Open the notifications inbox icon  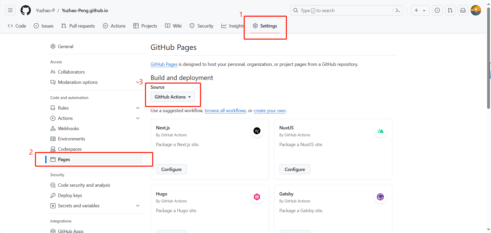coord(463,10)
